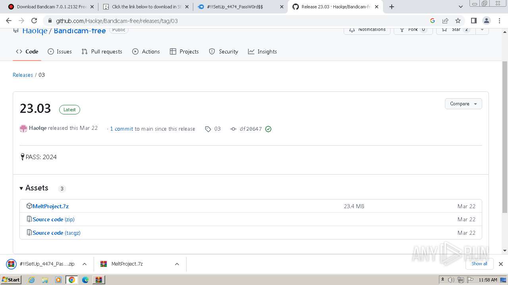Open Haolqe author link in release info
The image size is (508, 285).
pyautogui.click(x=38, y=128)
